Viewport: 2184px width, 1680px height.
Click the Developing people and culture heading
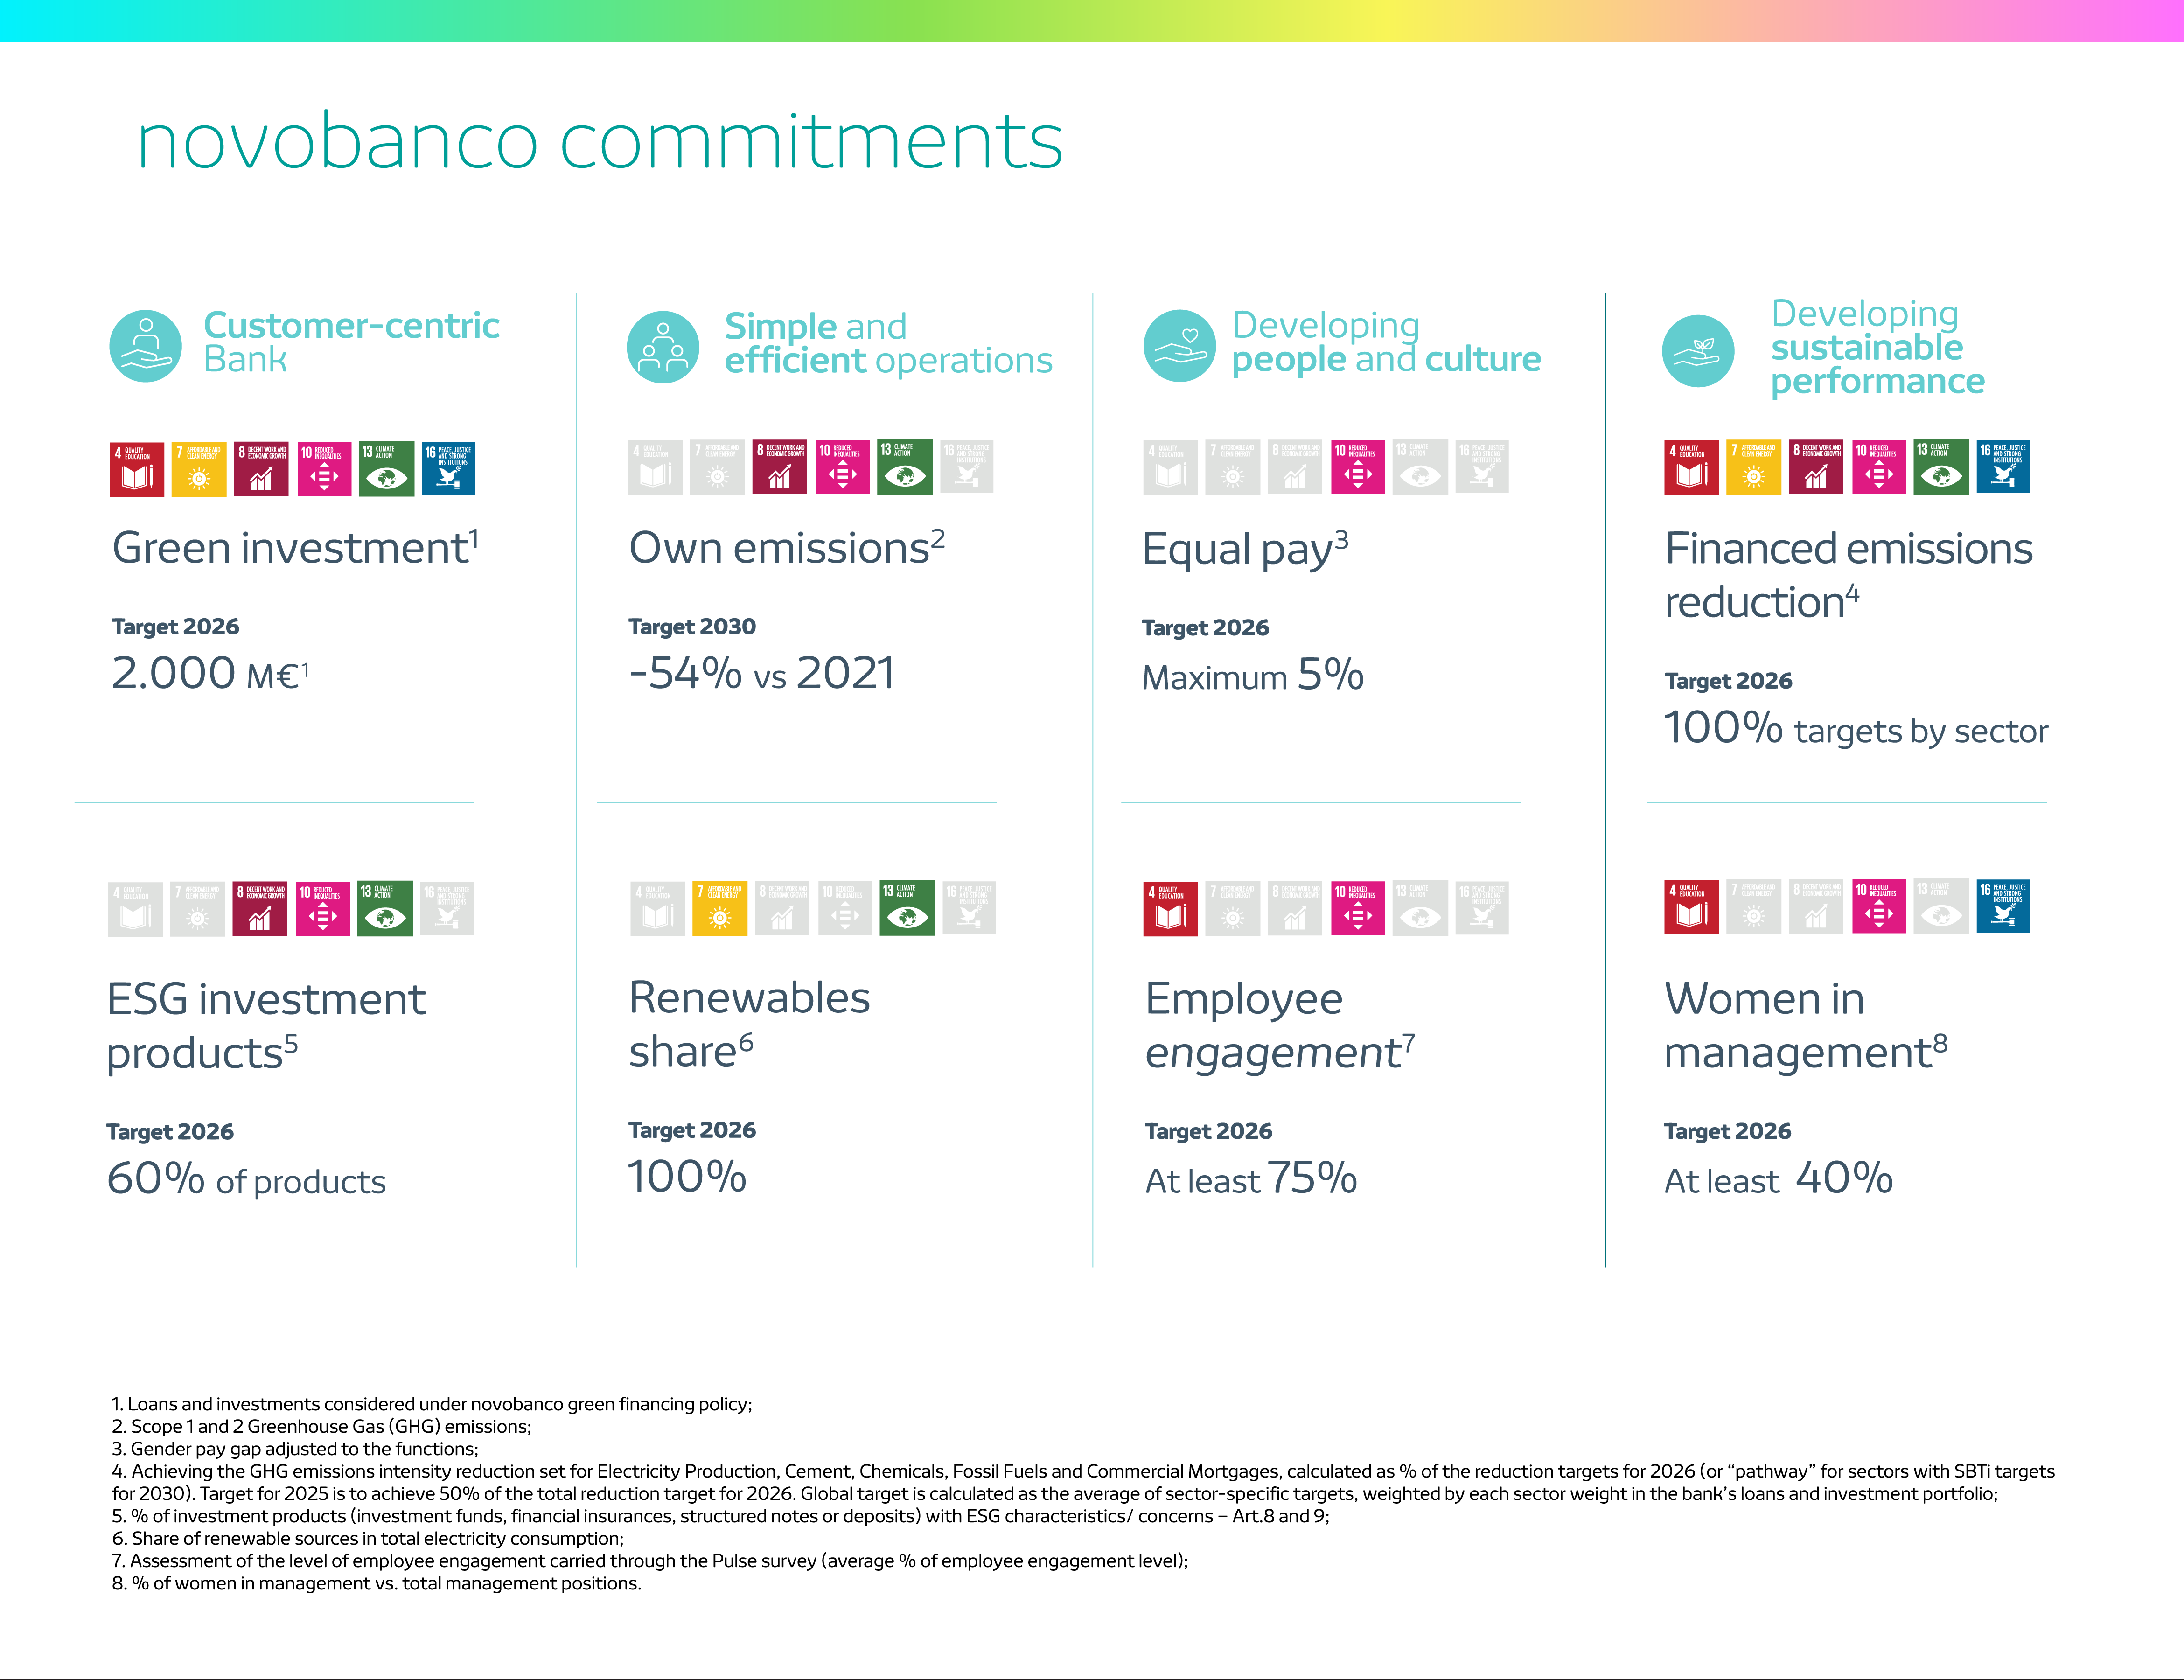1386,342
